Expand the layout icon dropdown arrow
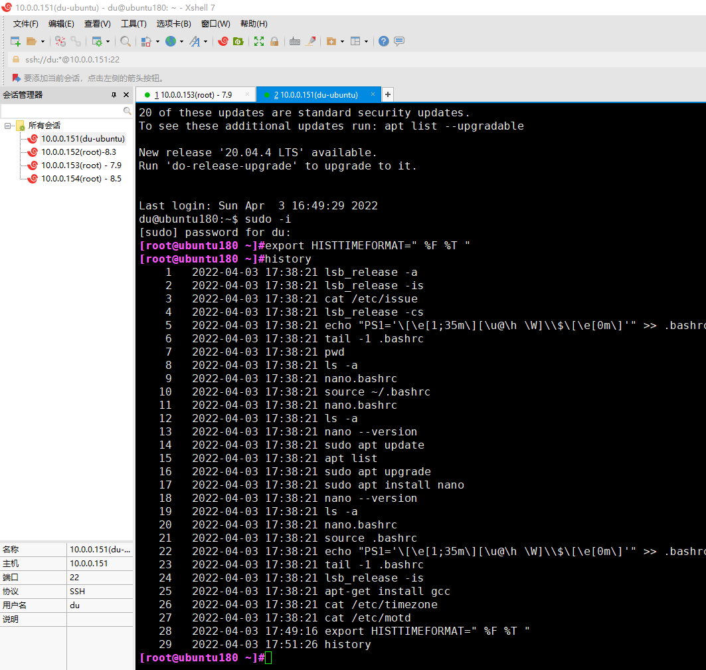 (x=366, y=41)
